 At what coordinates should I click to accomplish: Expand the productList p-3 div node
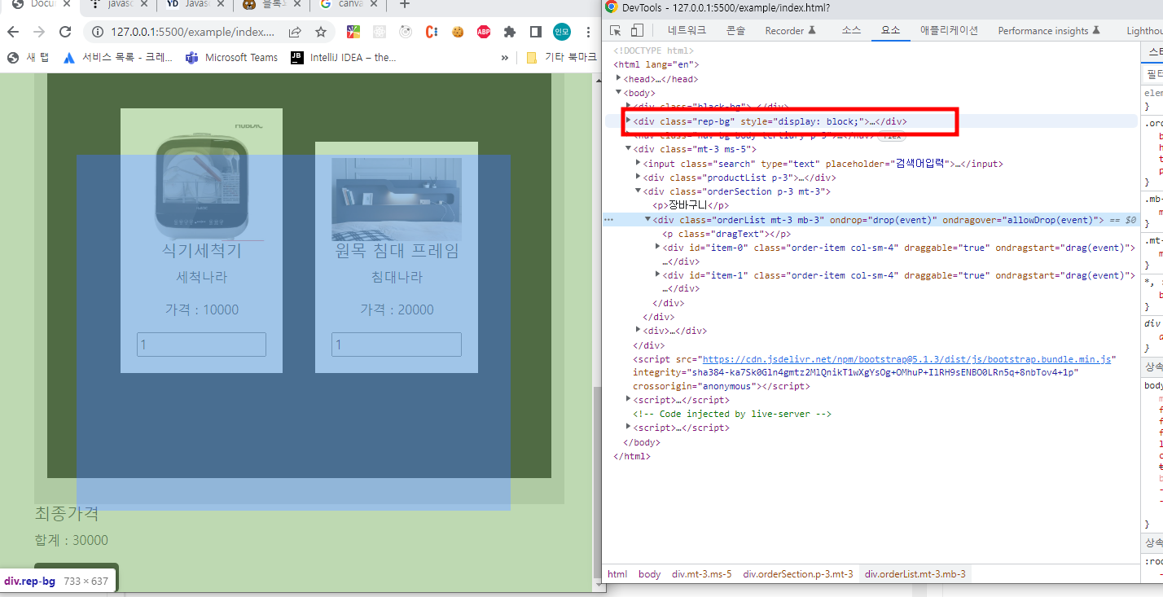point(638,178)
